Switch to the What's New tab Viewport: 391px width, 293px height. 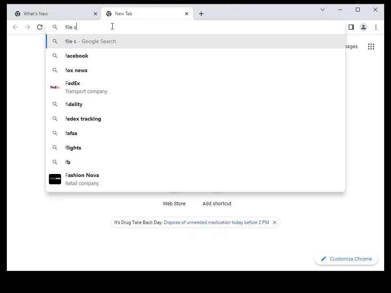(x=56, y=14)
